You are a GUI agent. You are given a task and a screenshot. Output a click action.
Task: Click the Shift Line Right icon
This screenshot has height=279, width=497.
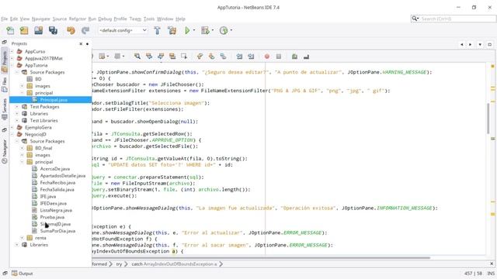pos(251,57)
